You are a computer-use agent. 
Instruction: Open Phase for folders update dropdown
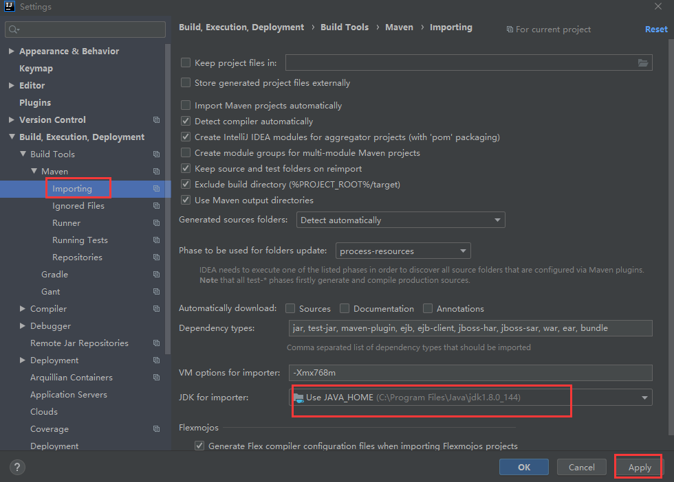[403, 251]
